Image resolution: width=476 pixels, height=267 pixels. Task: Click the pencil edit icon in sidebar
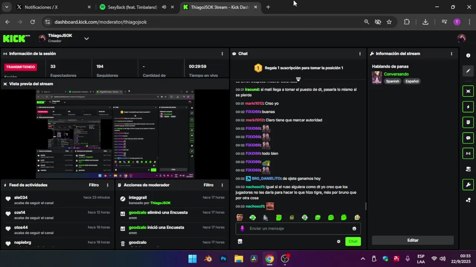pyautogui.click(x=468, y=71)
